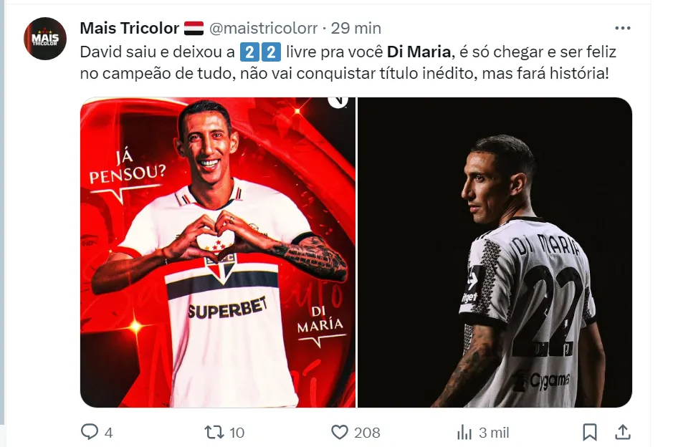Open the Juventus number 22 jersey photo
Viewport: 673px width, 447px height.
point(495,252)
